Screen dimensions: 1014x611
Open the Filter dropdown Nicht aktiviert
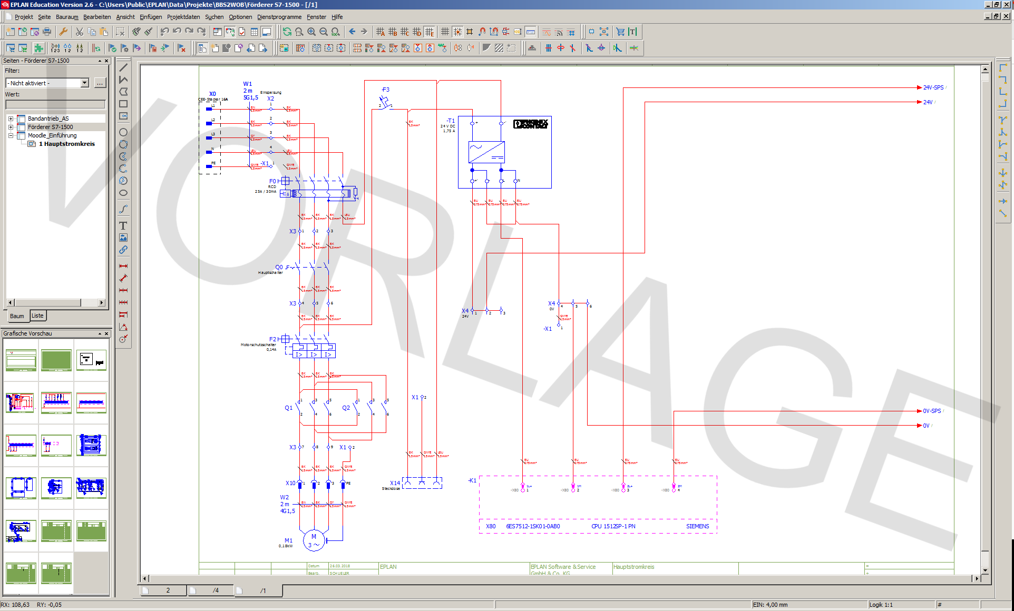click(x=84, y=83)
